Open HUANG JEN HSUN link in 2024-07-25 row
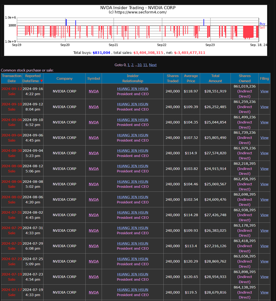Image resolution: width=276 pixels, height=301 pixels. tap(133, 244)
